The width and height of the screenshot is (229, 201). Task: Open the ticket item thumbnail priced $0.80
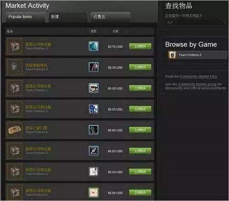15,130
